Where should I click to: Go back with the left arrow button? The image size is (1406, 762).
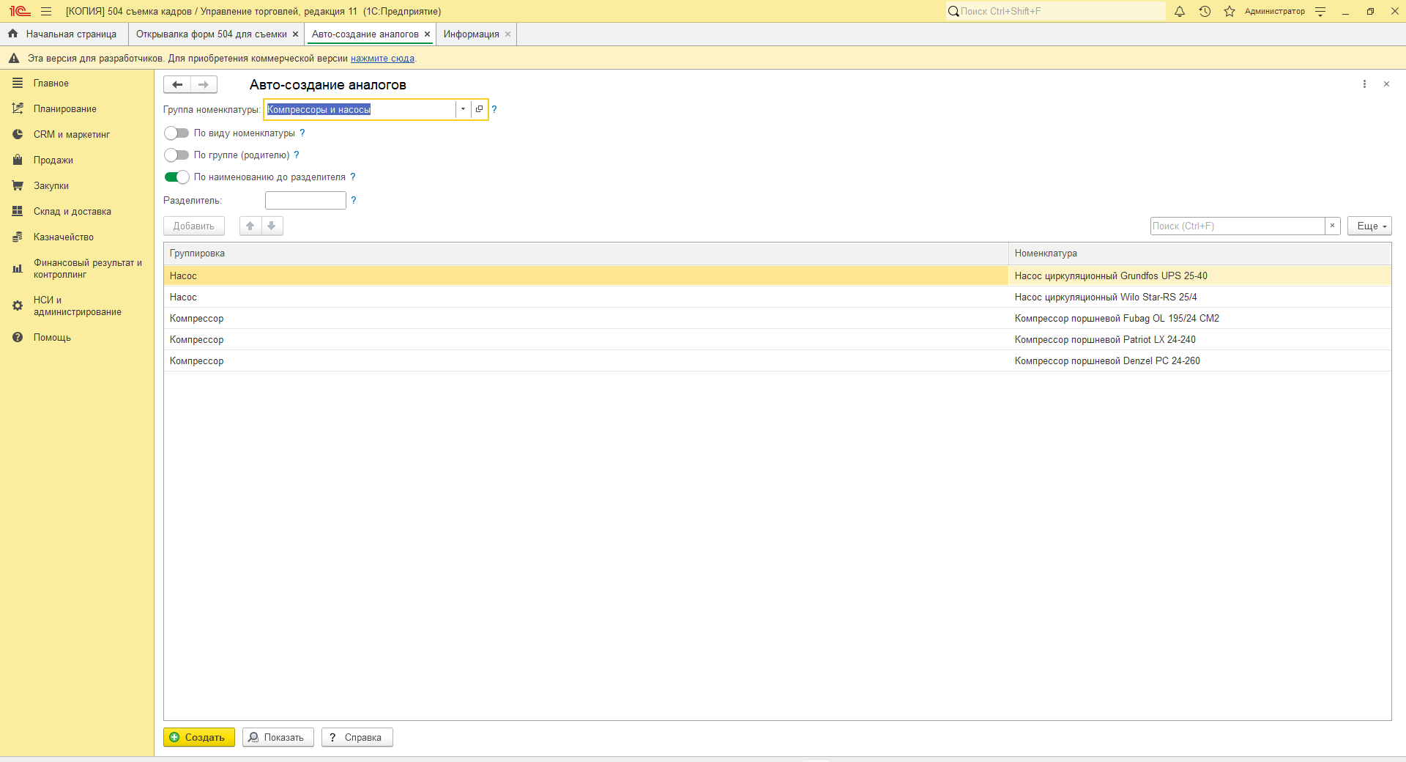(177, 84)
